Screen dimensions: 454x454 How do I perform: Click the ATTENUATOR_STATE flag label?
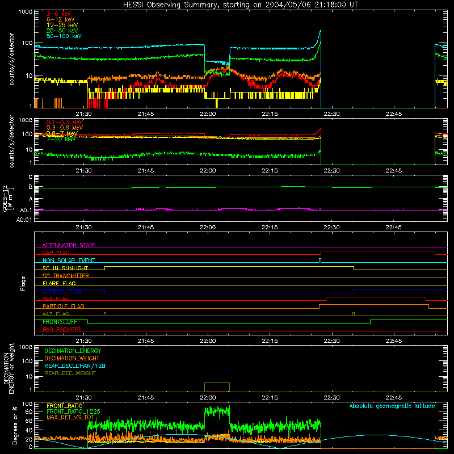[69, 245]
